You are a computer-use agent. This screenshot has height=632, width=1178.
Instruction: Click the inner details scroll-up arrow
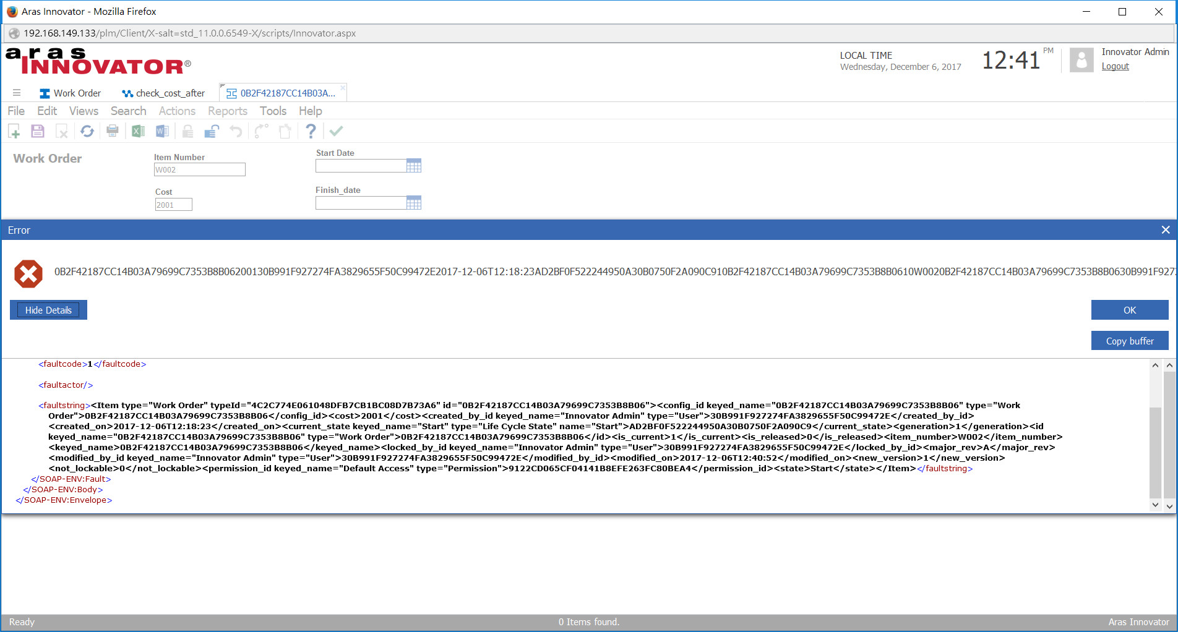point(1155,365)
